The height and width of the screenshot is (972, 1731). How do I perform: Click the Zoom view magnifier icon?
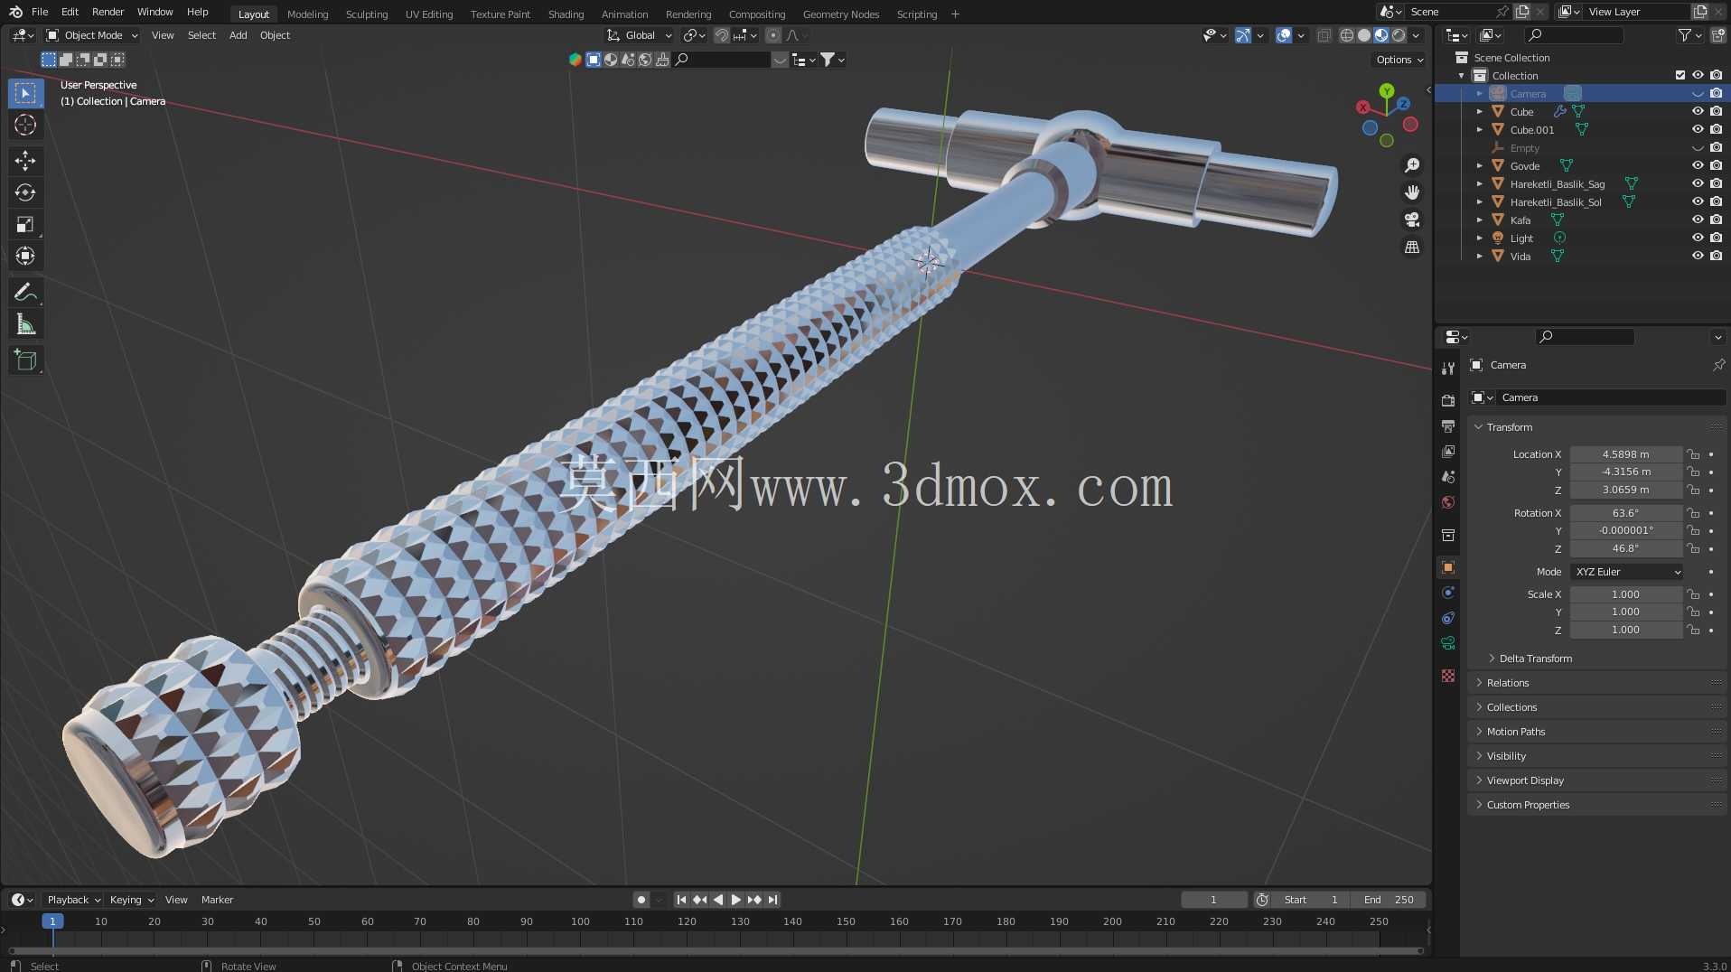pos(1412,165)
